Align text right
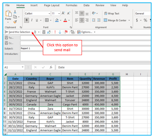The image size is (154, 138). click(87, 20)
